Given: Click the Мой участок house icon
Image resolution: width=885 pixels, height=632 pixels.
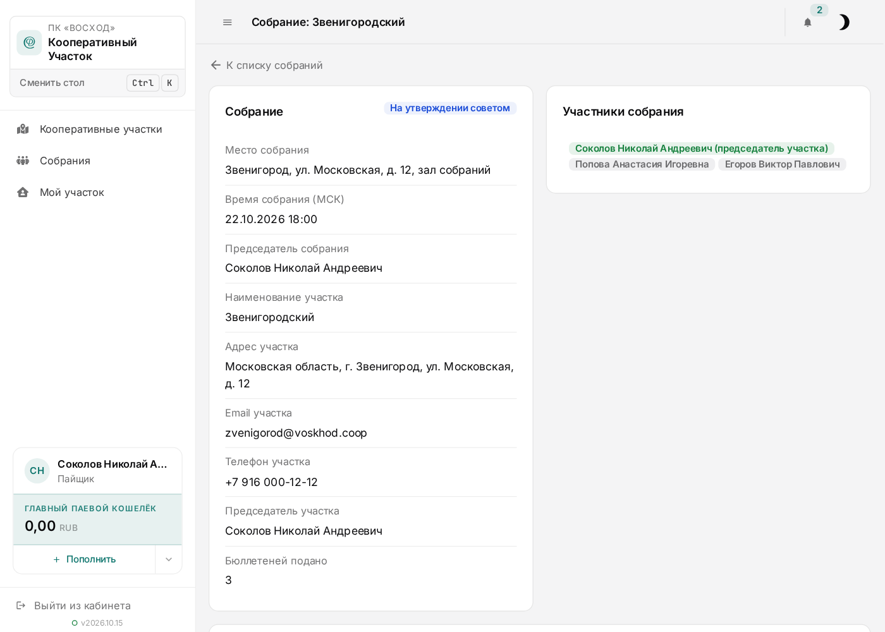Looking at the screenshot, I should pyautogui.click(x=23, y=192).
